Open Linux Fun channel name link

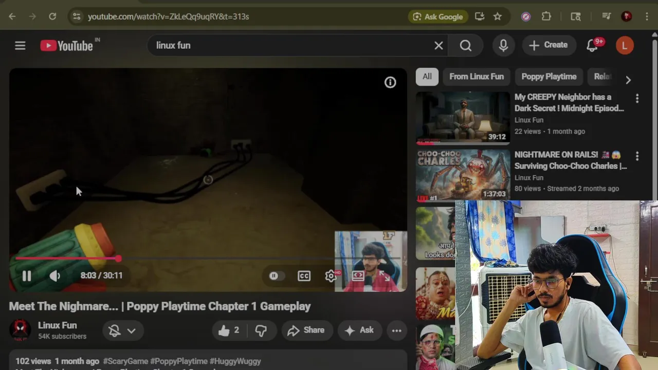pyautogui.click(x=57, y=325)
